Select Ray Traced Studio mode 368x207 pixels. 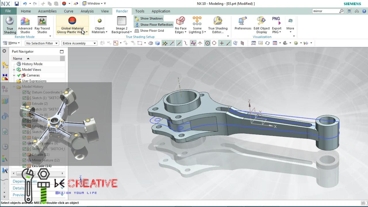pyautogui.click(x=42, y=22)
